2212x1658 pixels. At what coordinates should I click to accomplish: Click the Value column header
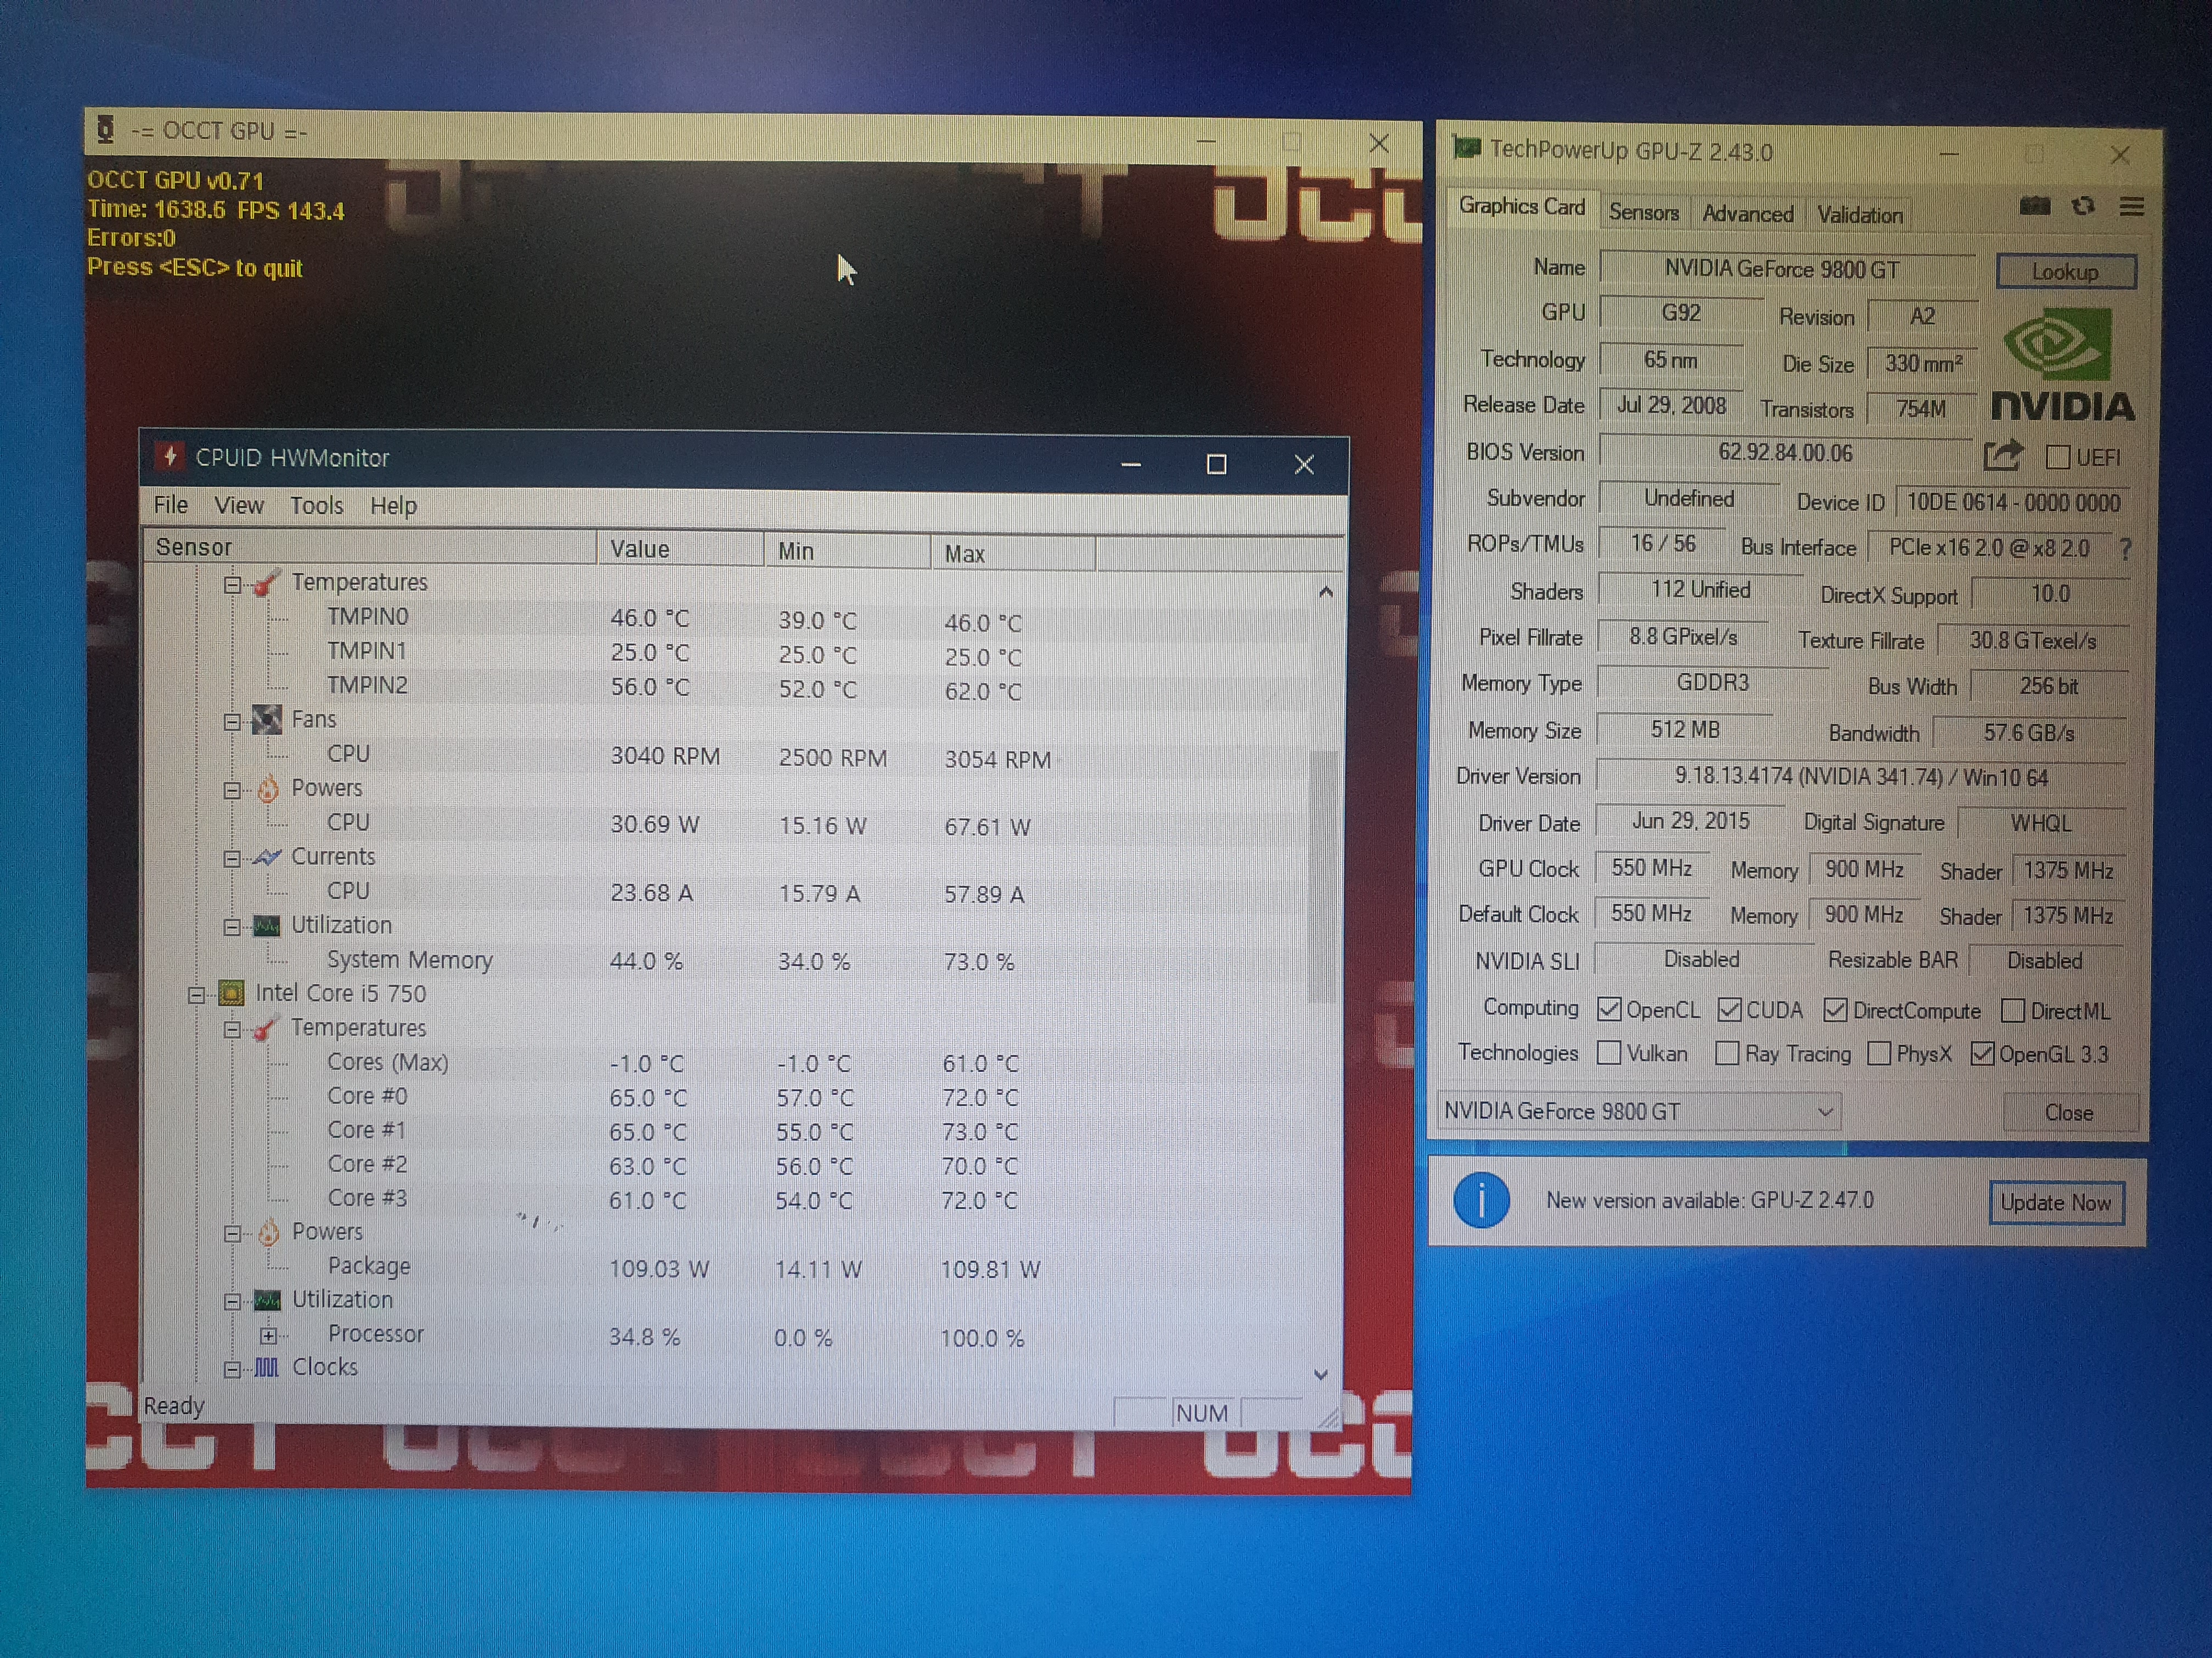(x=681, y=549)
